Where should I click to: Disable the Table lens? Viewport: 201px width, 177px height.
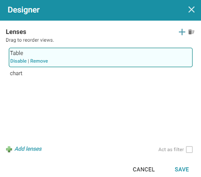click(18, 61)
